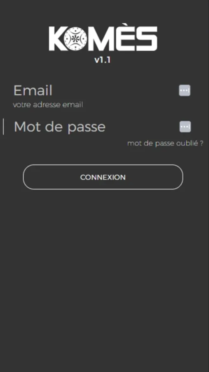Open the autofill icon in Email field

pyautogui.click(x=185, y=91)
